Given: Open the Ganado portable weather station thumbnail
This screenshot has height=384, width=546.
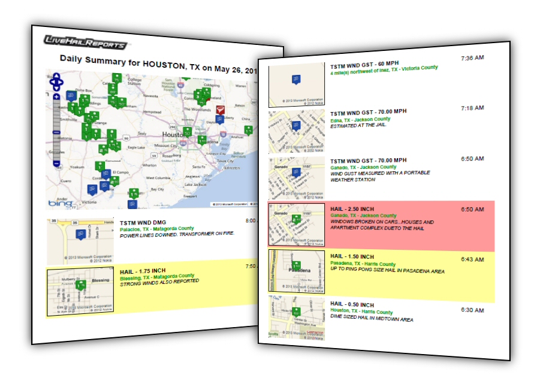Looking at the screenshot, I should click(297, 179).
